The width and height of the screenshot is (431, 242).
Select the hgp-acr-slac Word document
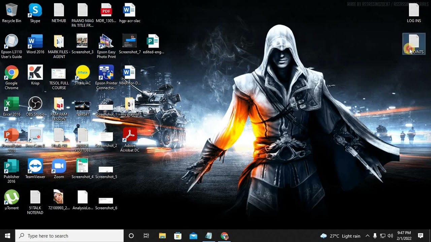pos(130,13)
